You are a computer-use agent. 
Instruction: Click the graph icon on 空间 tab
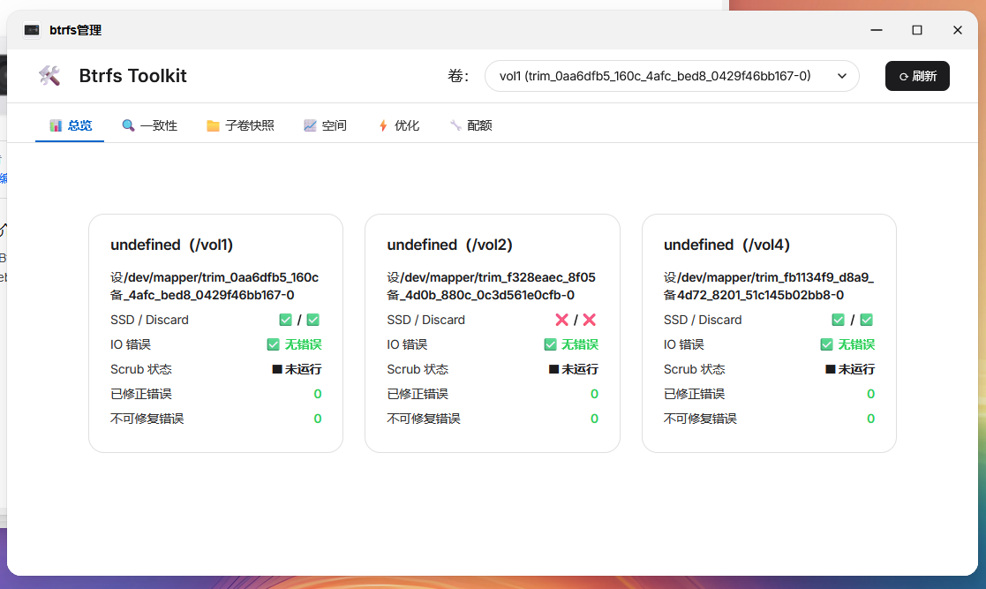(310, 125)
